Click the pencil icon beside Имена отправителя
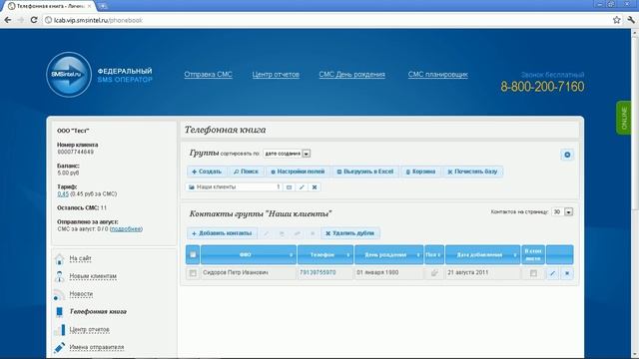Image resolution: width=639 pixels, height=359 pixels. (60, 348)
